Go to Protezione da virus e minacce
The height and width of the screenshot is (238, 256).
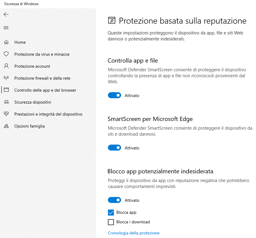click(42, 54)
